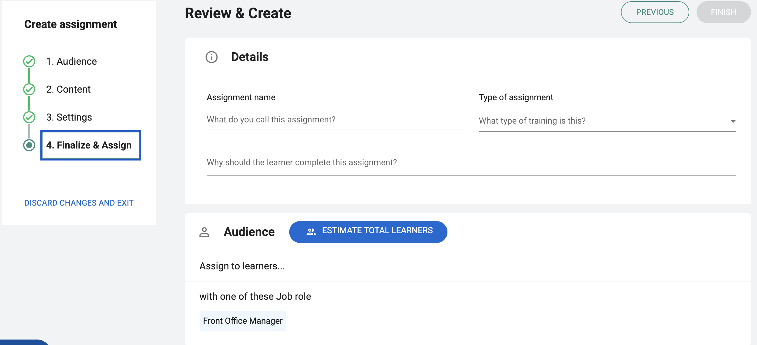
Task: Click the Settings step green checkmark icon
Action: coord(29,117)
